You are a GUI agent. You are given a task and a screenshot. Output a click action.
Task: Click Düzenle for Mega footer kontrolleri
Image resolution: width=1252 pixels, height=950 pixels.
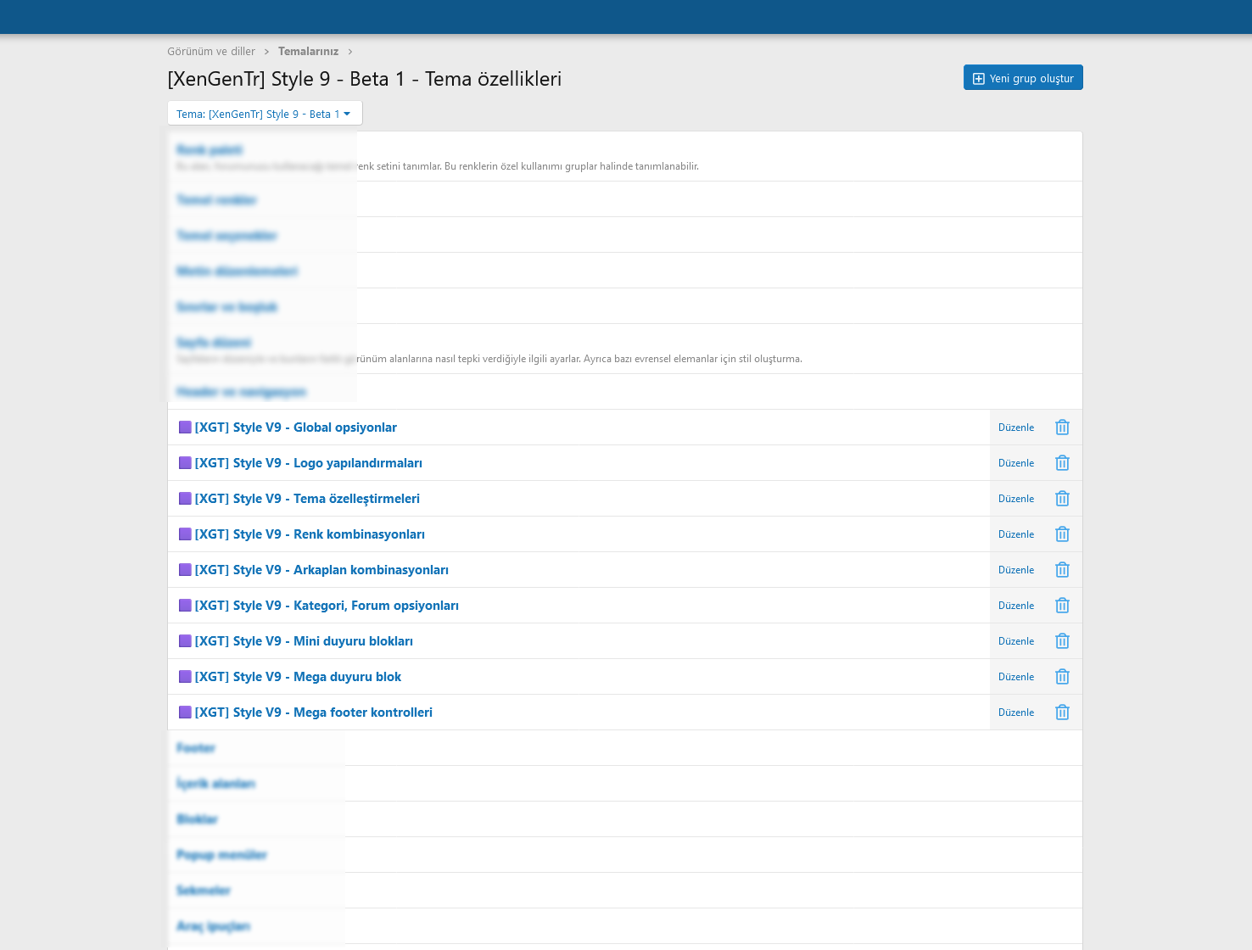click(1016, 712)
